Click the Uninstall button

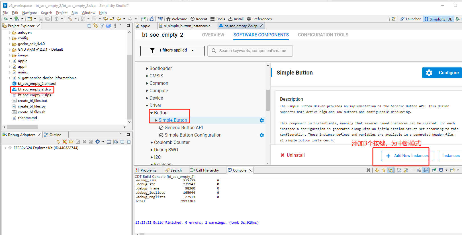293,155
